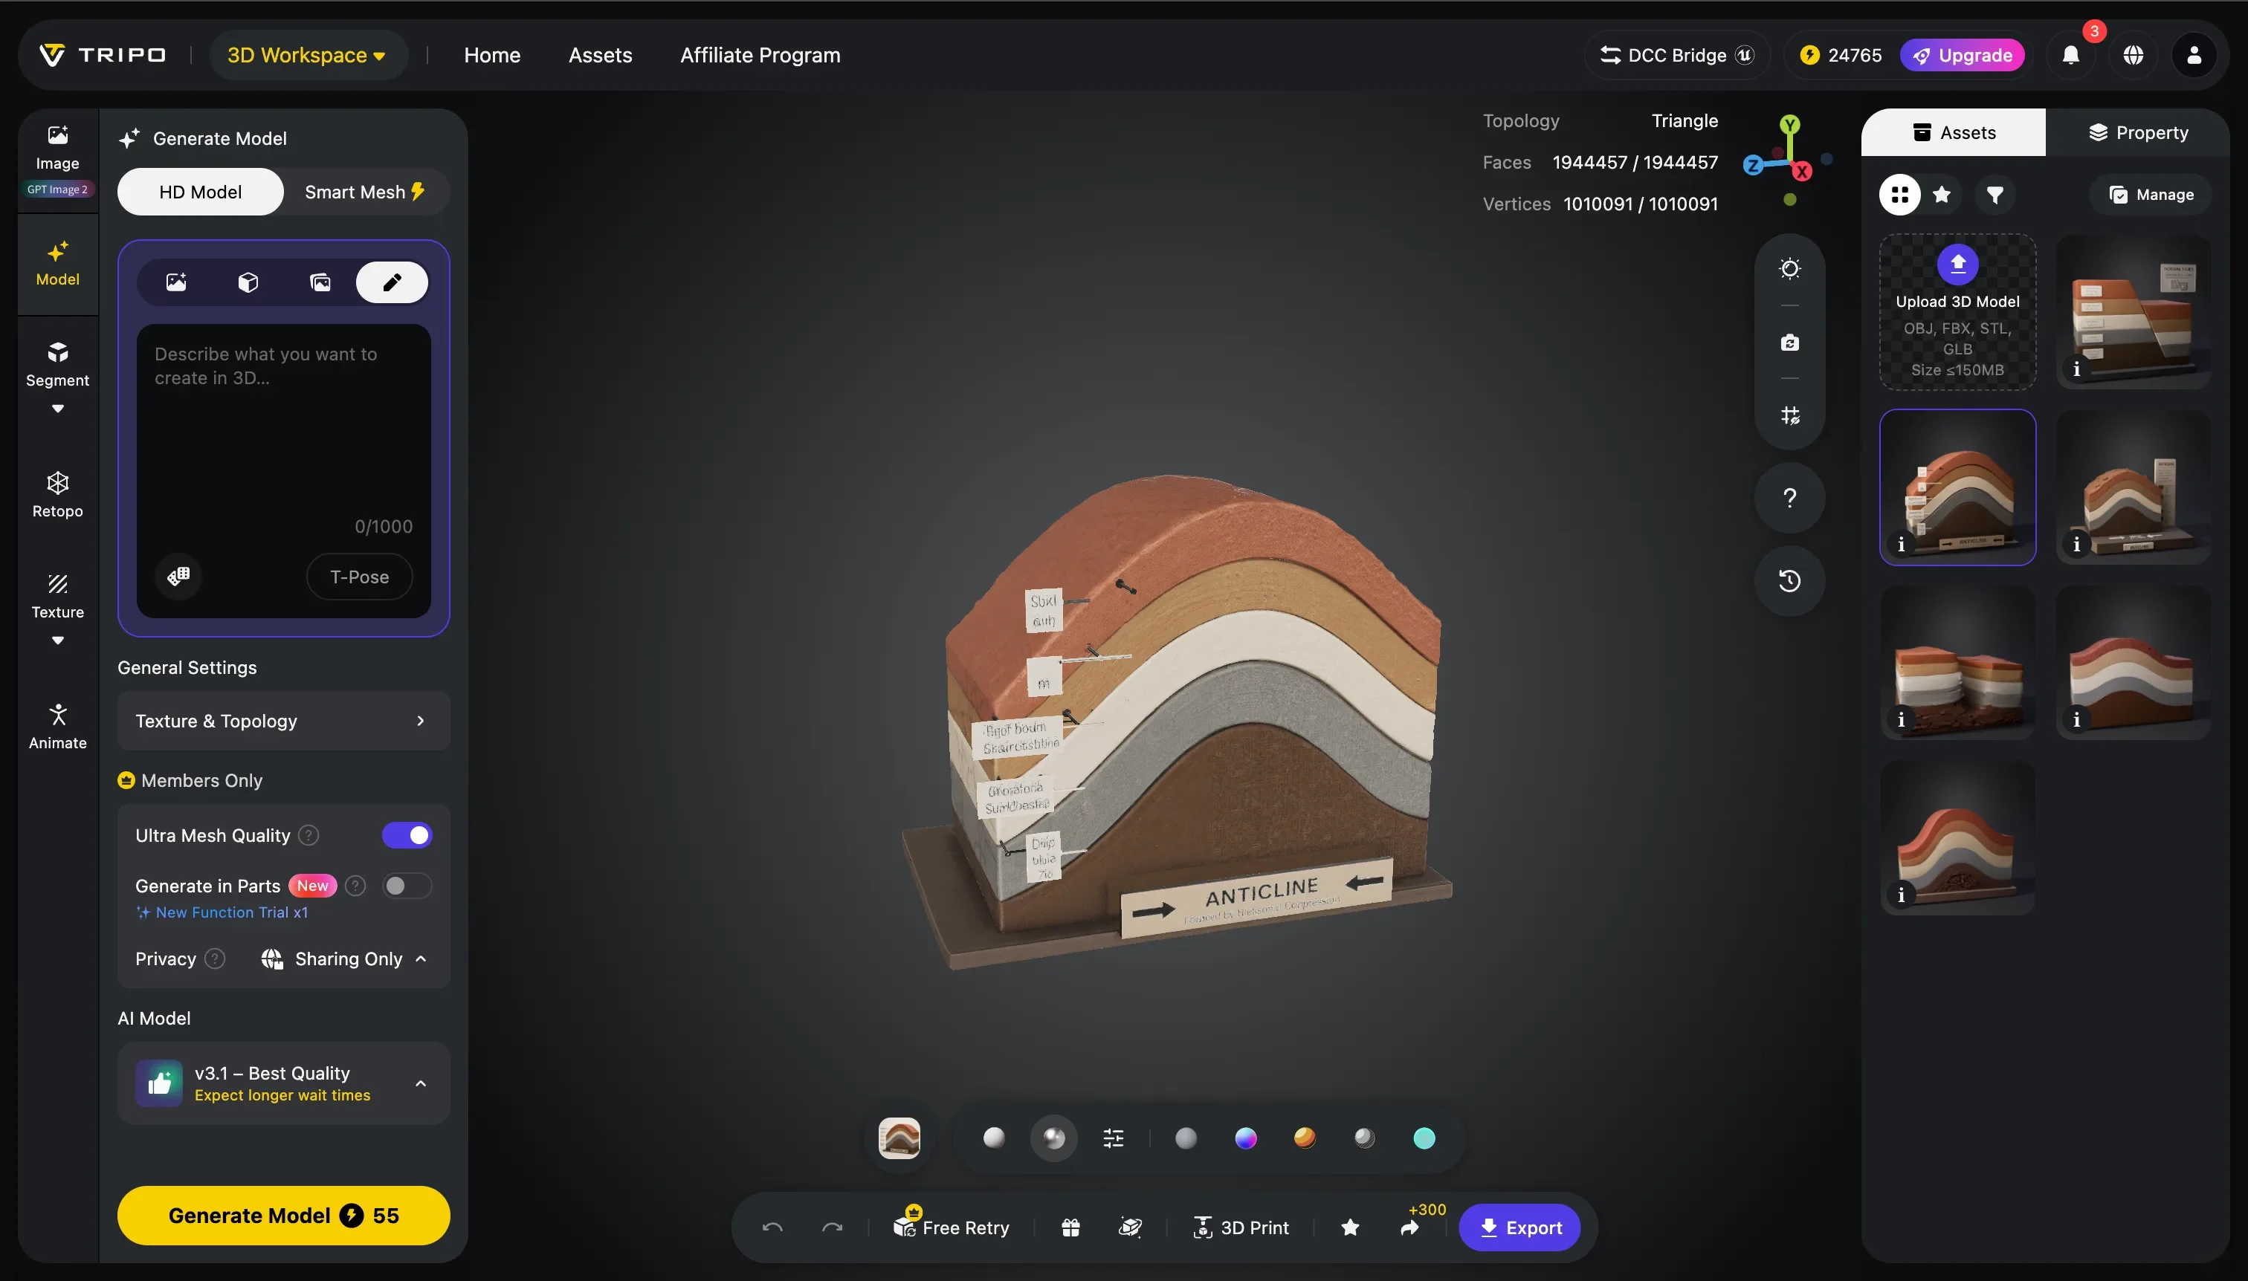Click the Export button
The width and height of the screenshot is (2248, 1281).
[1520, 1228]
